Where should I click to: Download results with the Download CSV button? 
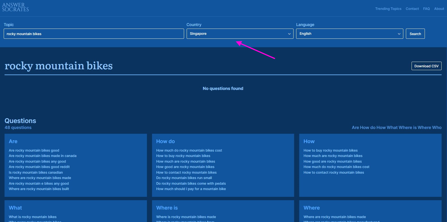point(426,66)
